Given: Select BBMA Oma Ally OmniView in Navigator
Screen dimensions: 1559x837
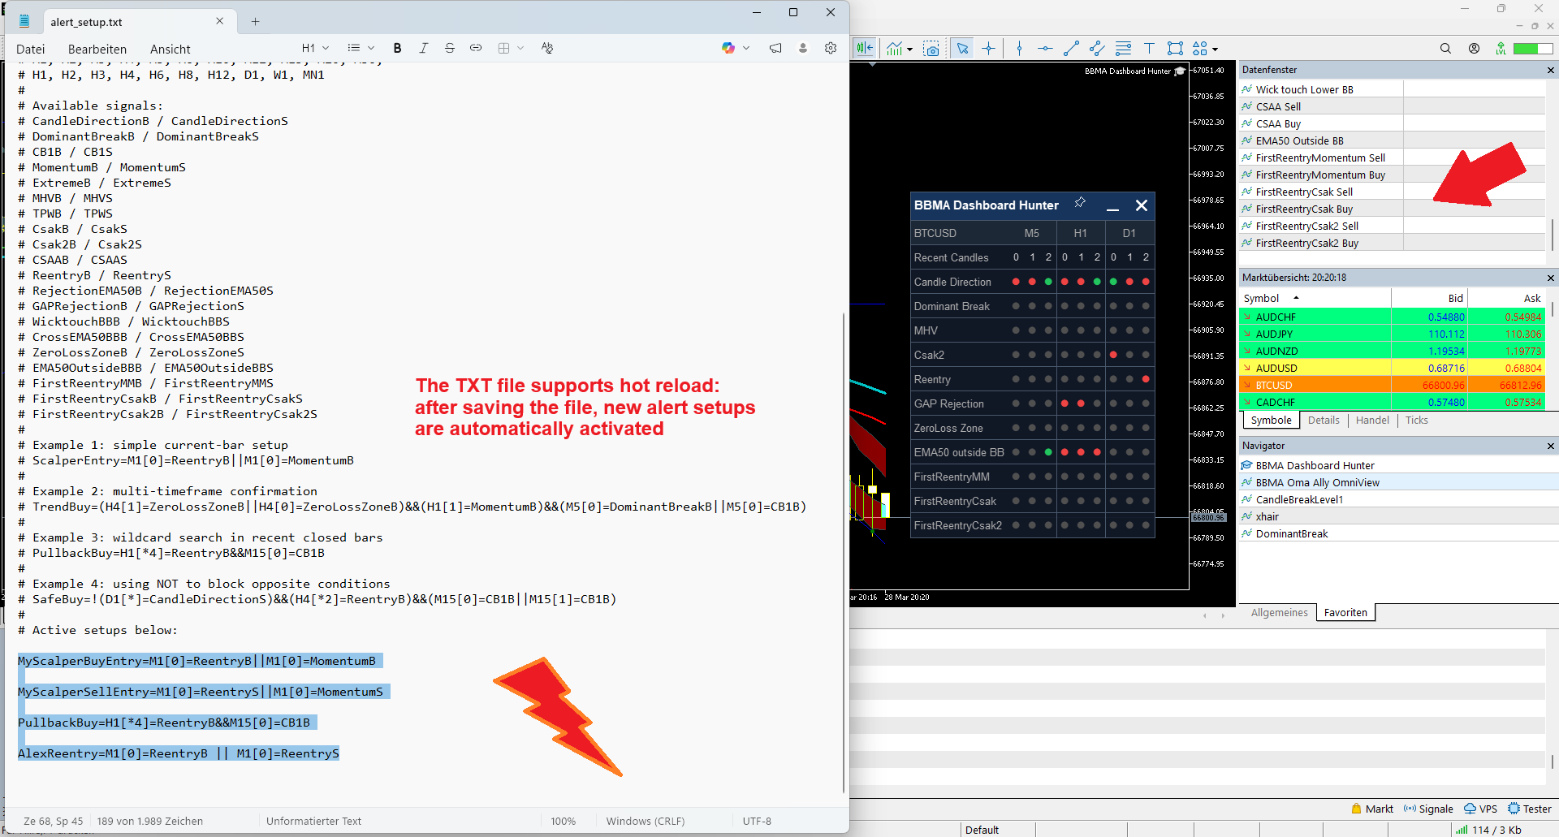Looking at the screenshot, I should pyautogui.click(x=1397, y=482).
